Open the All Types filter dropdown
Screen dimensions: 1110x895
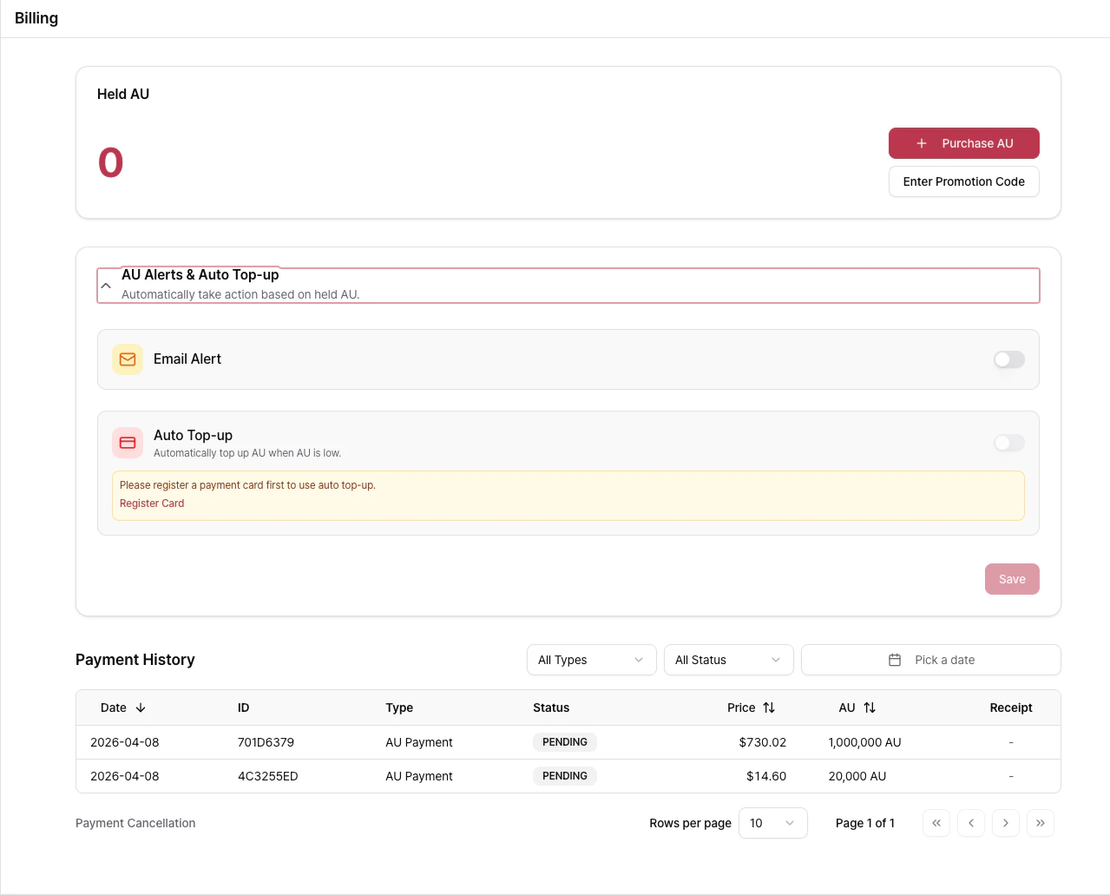point(592,660)
